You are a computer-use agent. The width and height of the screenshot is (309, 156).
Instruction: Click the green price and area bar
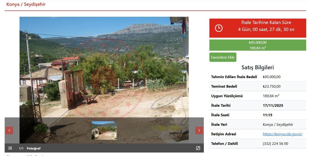pos(258,45)
